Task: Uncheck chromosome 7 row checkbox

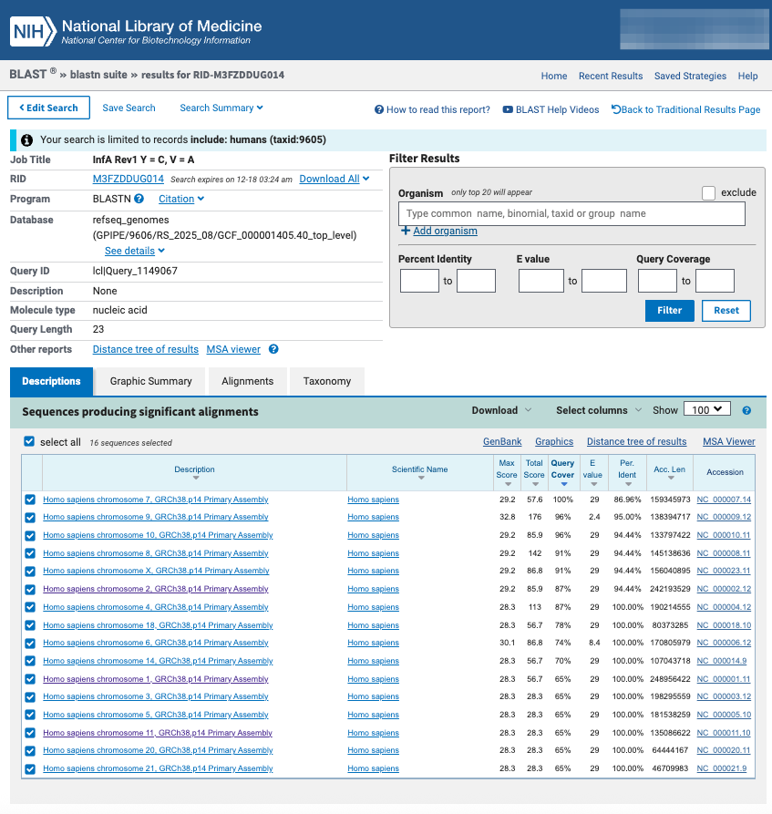Action: tap(30, 500)
